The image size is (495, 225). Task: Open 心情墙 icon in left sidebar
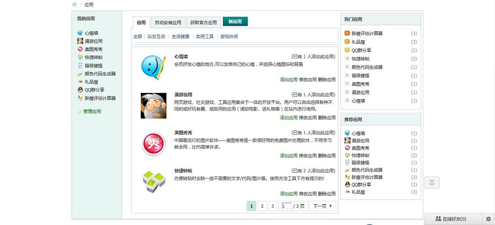[x=80, y=33]
